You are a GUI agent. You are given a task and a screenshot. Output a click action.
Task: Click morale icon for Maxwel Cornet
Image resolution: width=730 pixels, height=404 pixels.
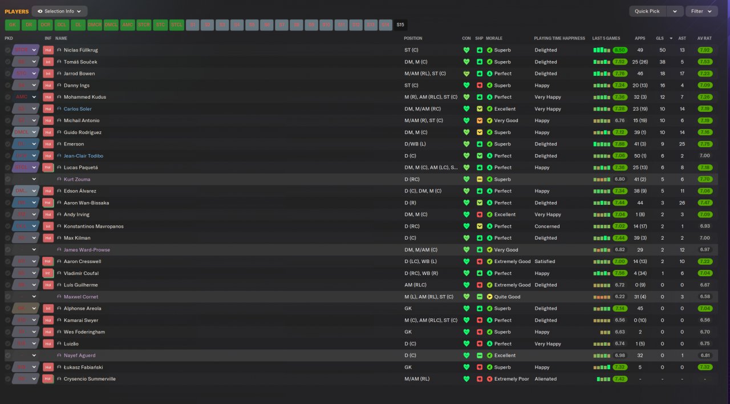(x=489, y=297)
